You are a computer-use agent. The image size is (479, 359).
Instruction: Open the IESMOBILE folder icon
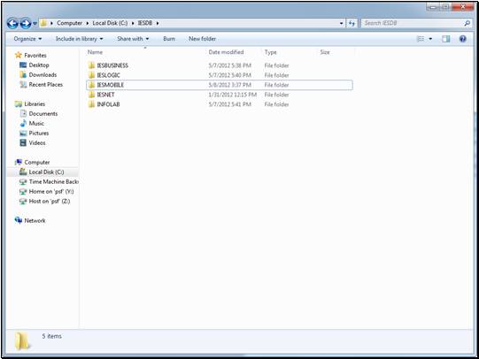(91, 85)
